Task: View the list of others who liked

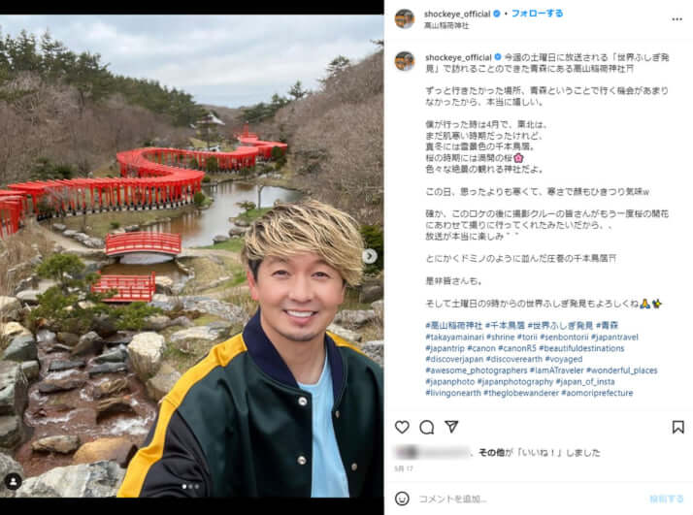Action: pyautogui.click(x=490, y=452)
